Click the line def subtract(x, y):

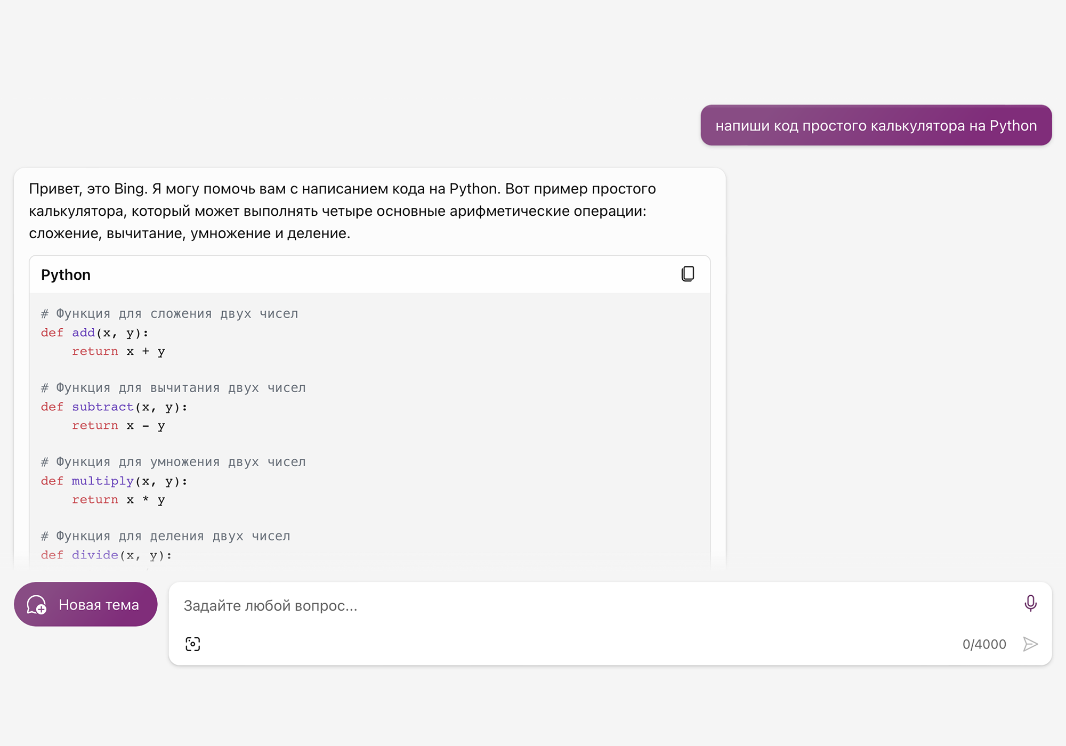point(114,407)
